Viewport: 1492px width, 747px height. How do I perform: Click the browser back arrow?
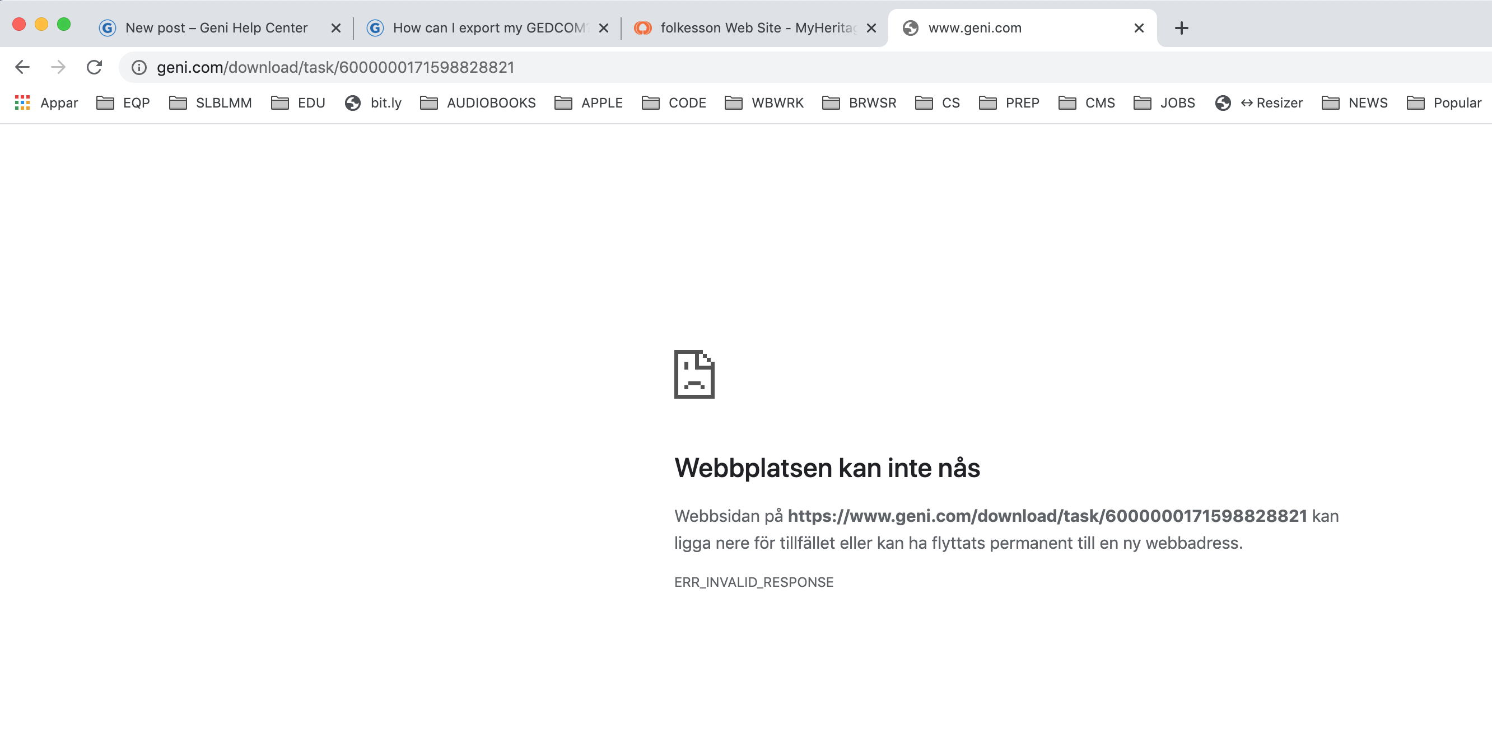pos(22,67)
